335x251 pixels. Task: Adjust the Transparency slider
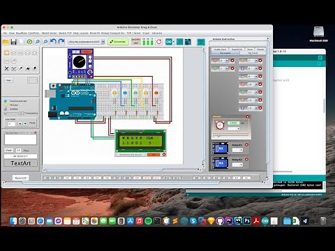click(x=11, y=113)
